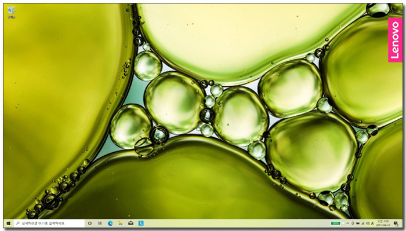The width and height of the screenshot is (406, 231).
Task: Open the volume control tray icon
Action: [368, 223]
